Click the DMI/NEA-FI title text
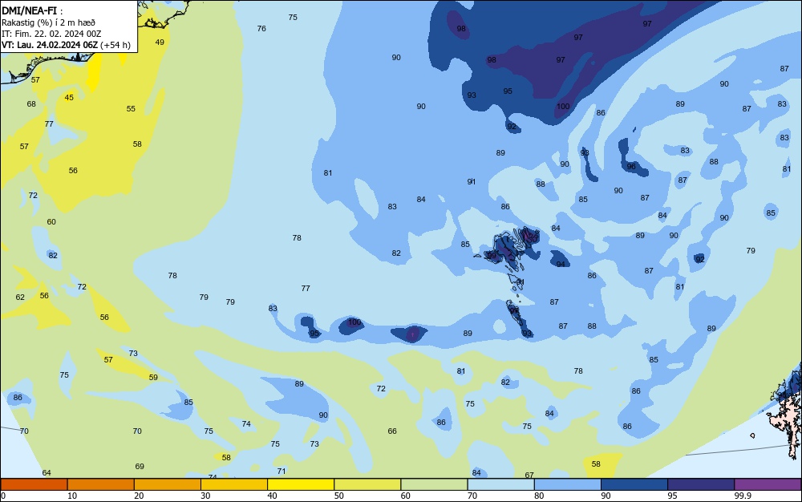 [x=29, y=10]
